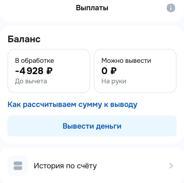
Task: Select the Можно вывести balance card
Action: [x=135, y=71]
